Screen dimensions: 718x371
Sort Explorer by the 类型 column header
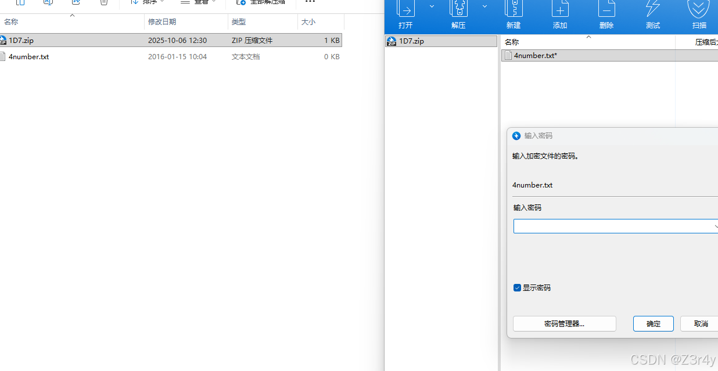[239, 21]
